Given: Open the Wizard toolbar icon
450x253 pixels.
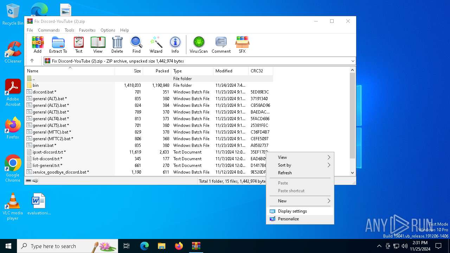Looking at the screenshot, I should pyautogui.click(x=156, y=45).
